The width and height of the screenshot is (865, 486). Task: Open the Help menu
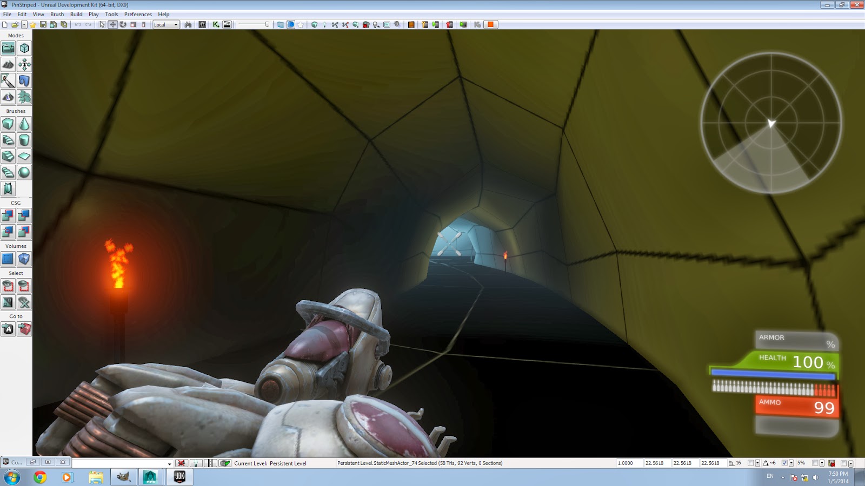[164, 15]
